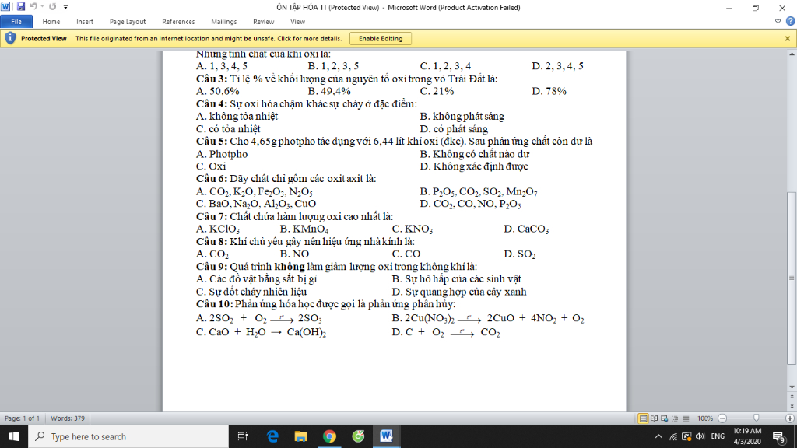The image size is (797, 448).
Task: Open the Review ribbon tab
Action: [x=263, y=22]
